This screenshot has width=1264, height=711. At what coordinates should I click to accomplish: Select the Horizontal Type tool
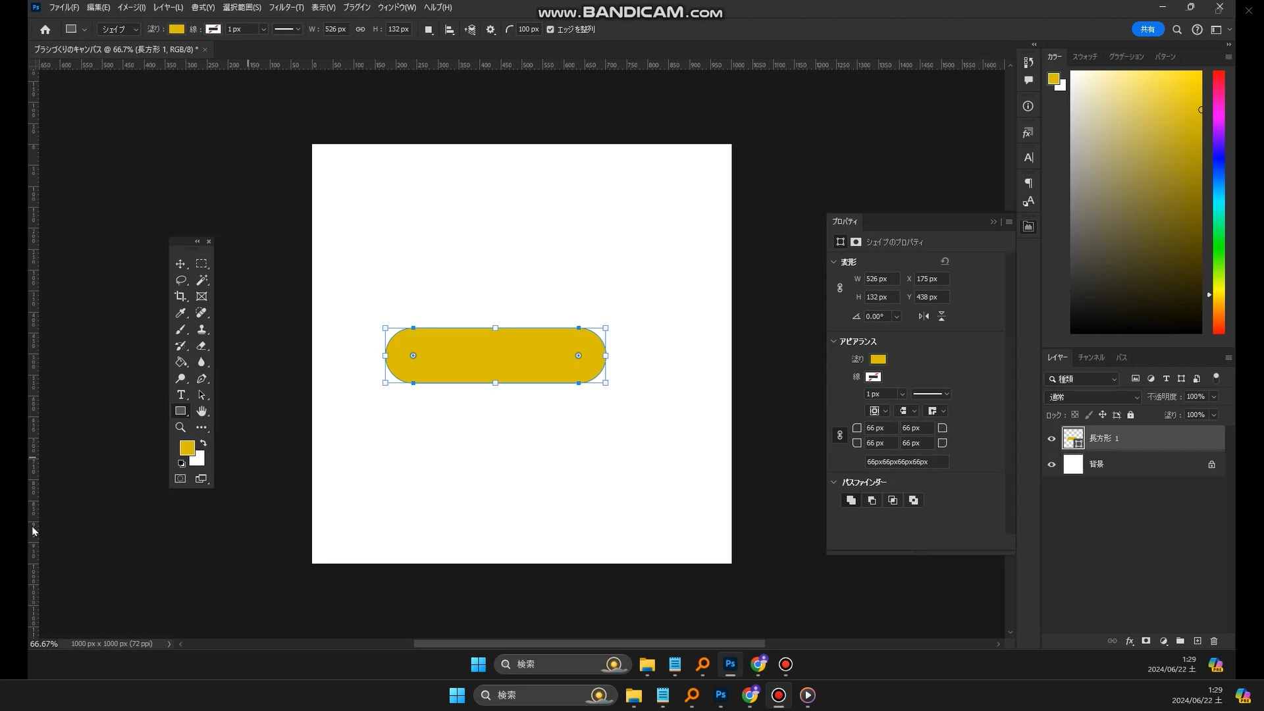point(180,395)
